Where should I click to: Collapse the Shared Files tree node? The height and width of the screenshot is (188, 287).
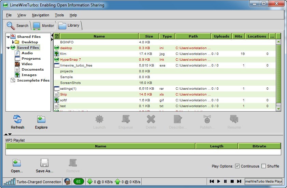(8, 37)
